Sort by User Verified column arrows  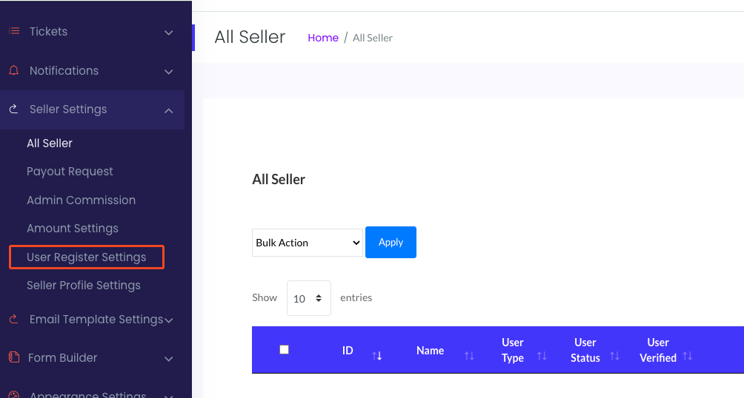688,356
